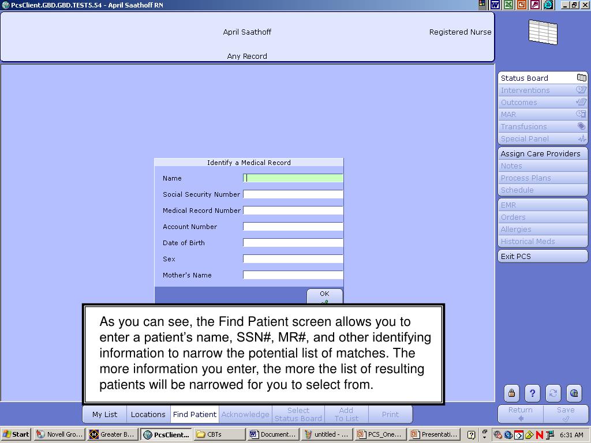Switch to Novell Gro... taskbar item
591x443 pixels.
[59, 434]
